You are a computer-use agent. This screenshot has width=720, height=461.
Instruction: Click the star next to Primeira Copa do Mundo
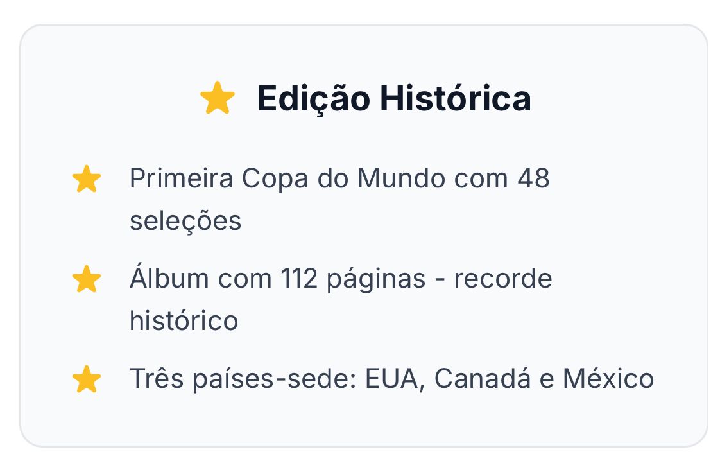coord(87,179)
